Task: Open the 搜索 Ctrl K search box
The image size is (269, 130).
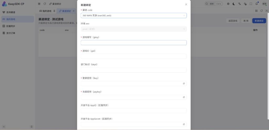Action: [214, 4]
